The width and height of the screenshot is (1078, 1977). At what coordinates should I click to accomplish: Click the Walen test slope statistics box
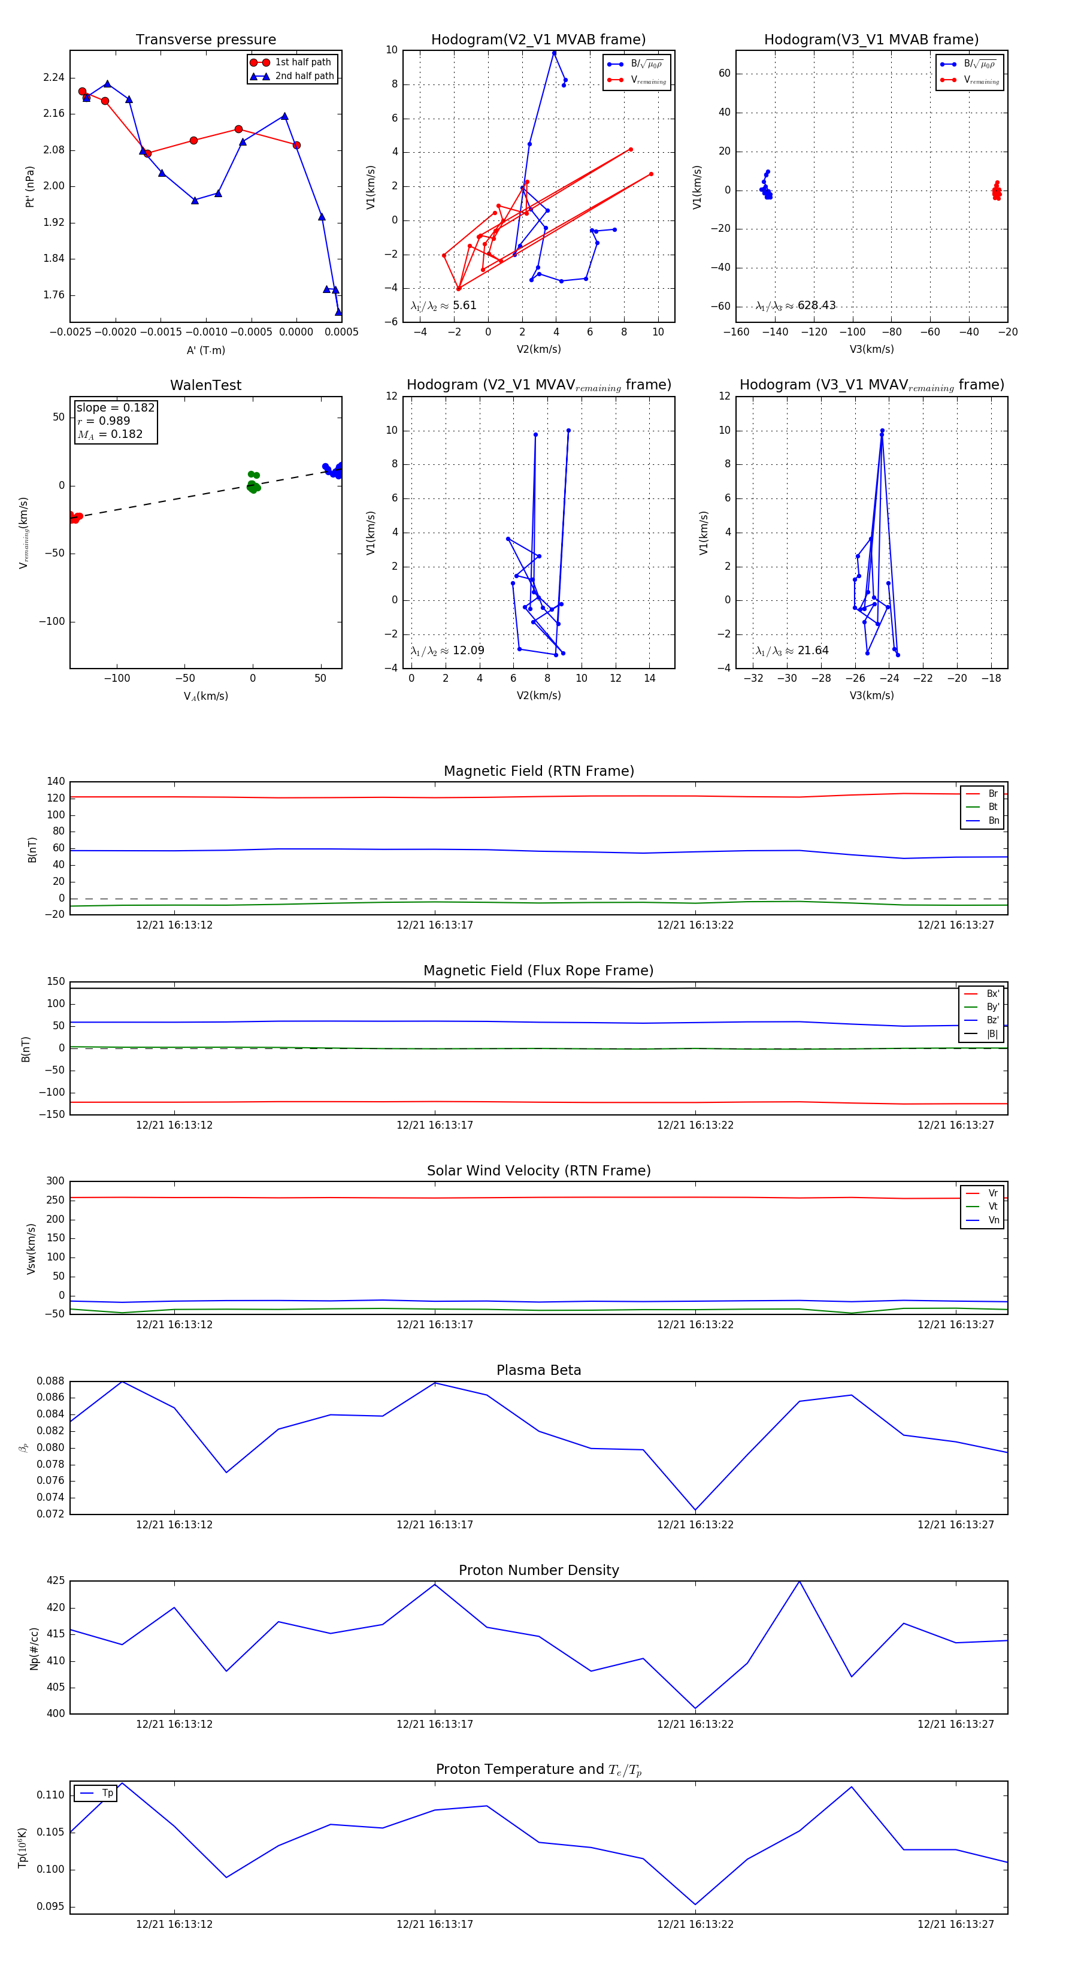click(115, 421)
